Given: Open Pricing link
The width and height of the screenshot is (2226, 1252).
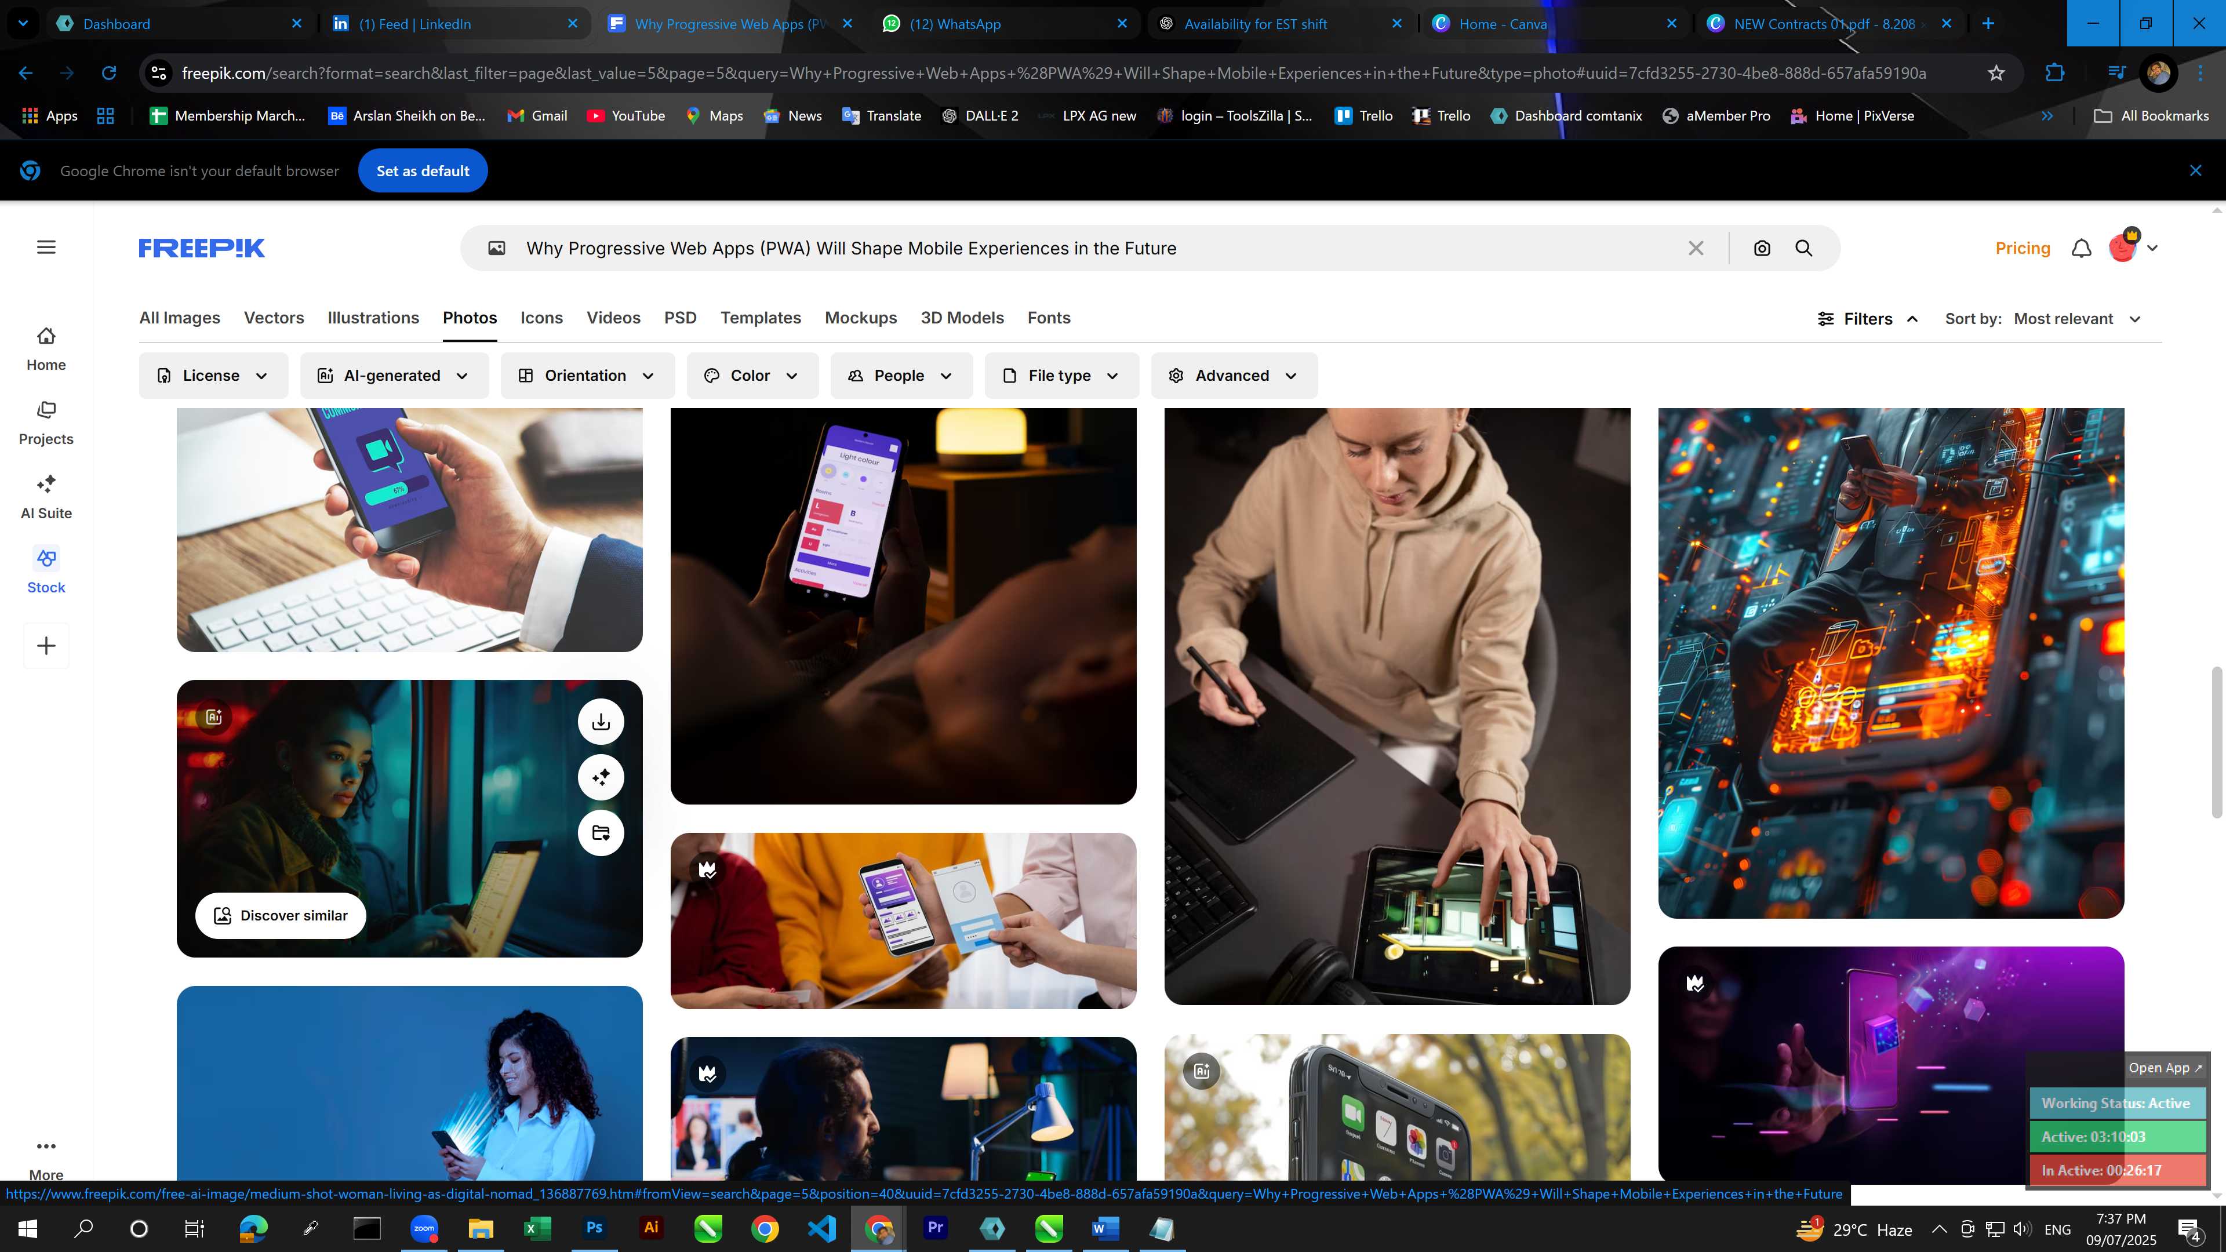Looking at the screenshot, I should pyautogui.click(x=2022, y=248).
